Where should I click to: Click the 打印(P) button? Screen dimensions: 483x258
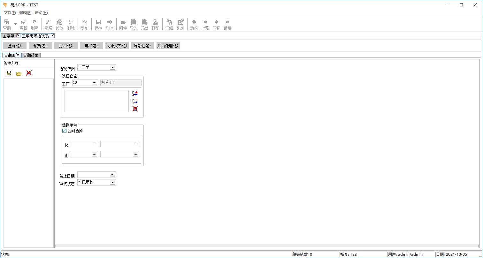click(66, 46)
